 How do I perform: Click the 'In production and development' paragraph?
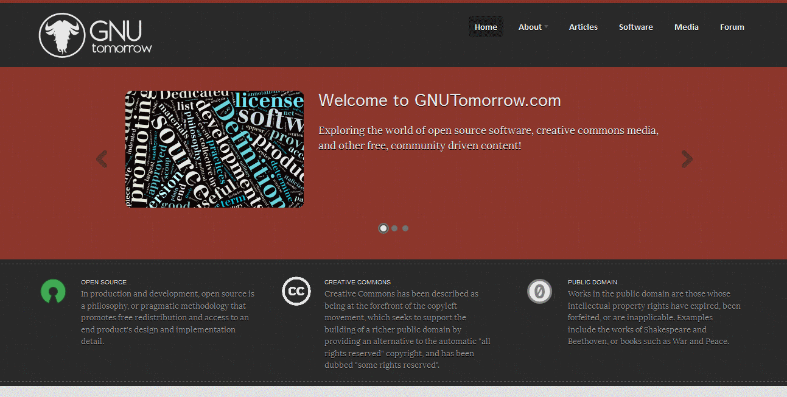point(168,317)
